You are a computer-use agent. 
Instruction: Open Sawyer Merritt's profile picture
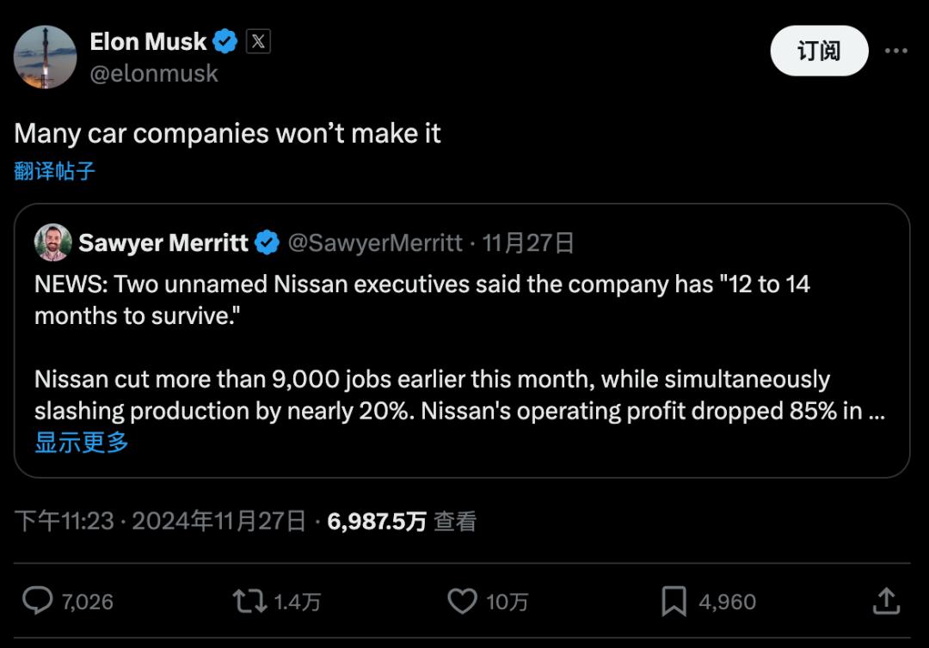[x=52, y=243]
